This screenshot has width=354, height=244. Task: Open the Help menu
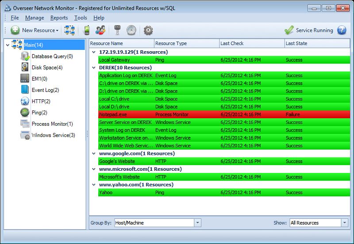[99, 18]
